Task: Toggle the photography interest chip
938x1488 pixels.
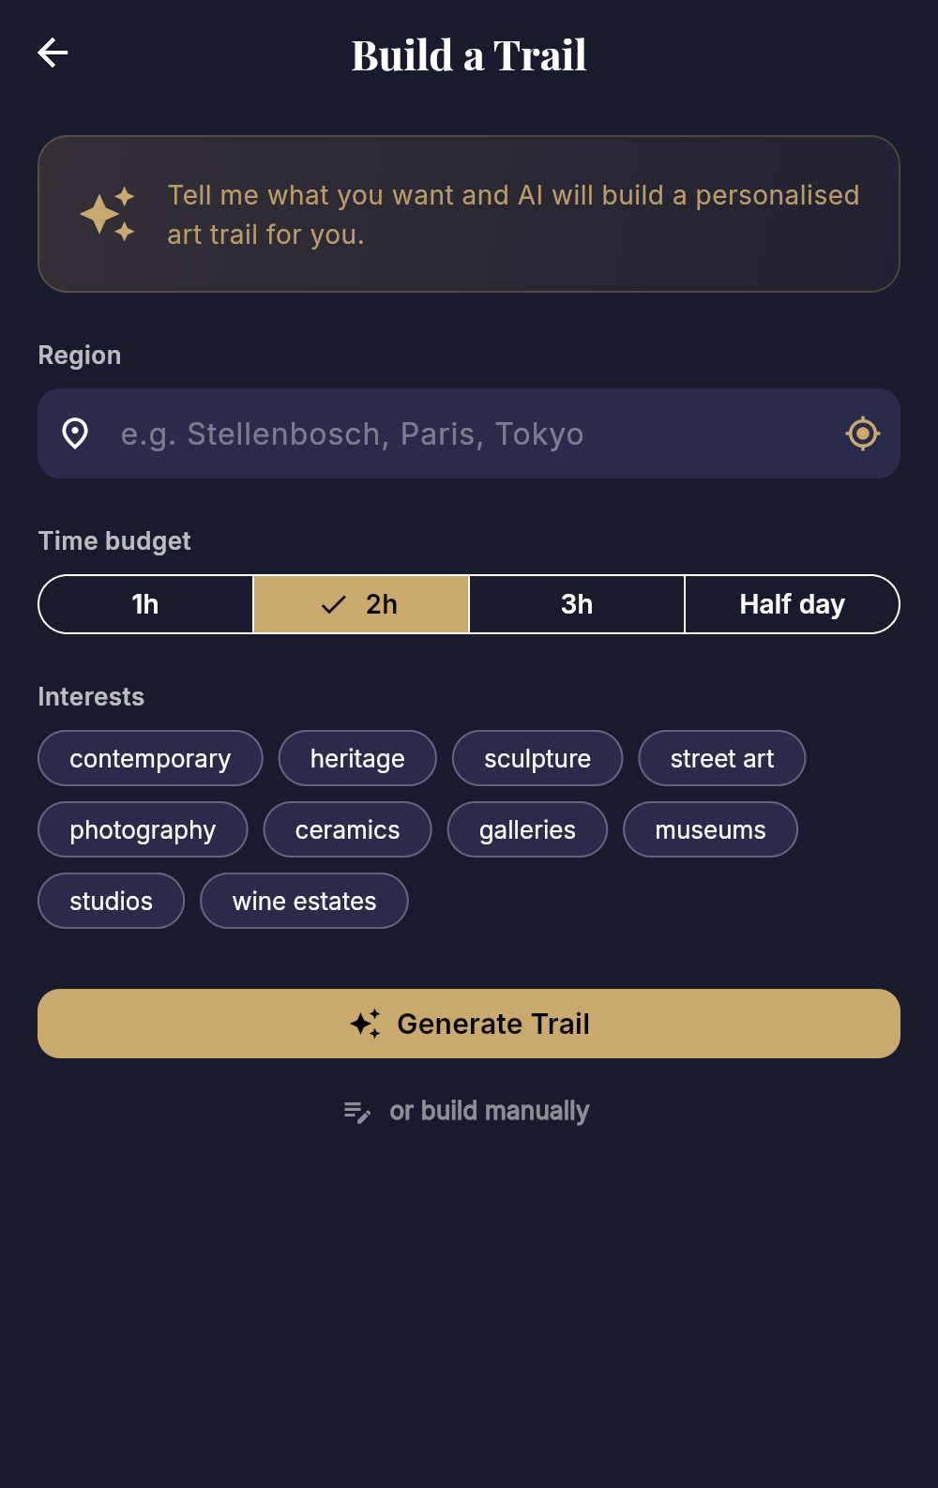Action: [142, 829]
